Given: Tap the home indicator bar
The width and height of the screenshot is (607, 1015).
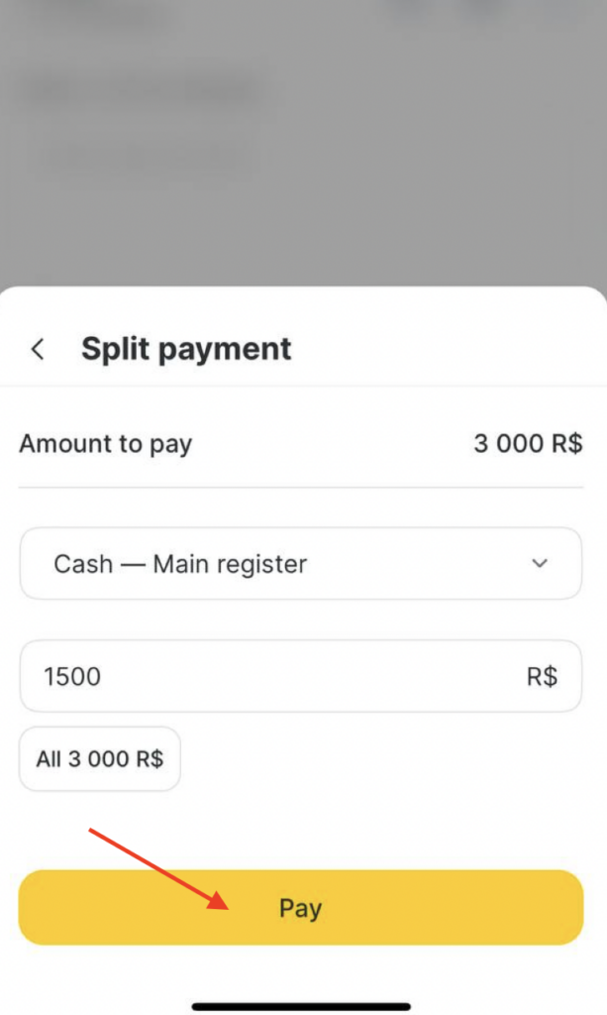Looking at the screenshot, I should tap(301, 1007).
